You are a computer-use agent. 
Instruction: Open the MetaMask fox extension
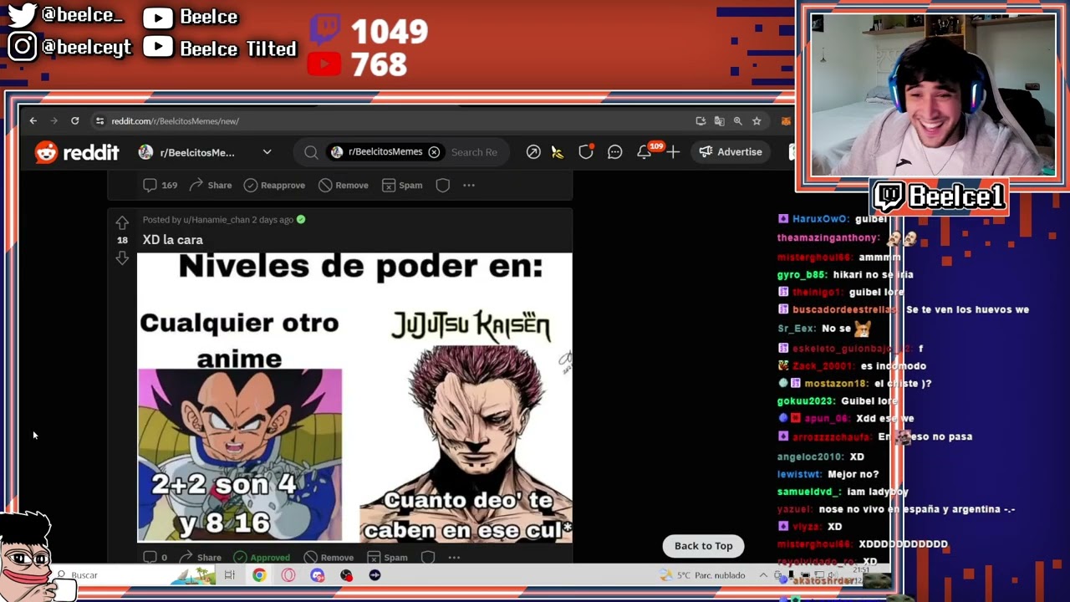pos(786,121)
